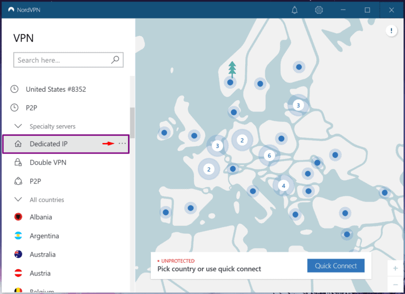The width and height of the screenshot is (405, 294).
Task: Expand the map cluster showing 6 servers
Action: 269,156
